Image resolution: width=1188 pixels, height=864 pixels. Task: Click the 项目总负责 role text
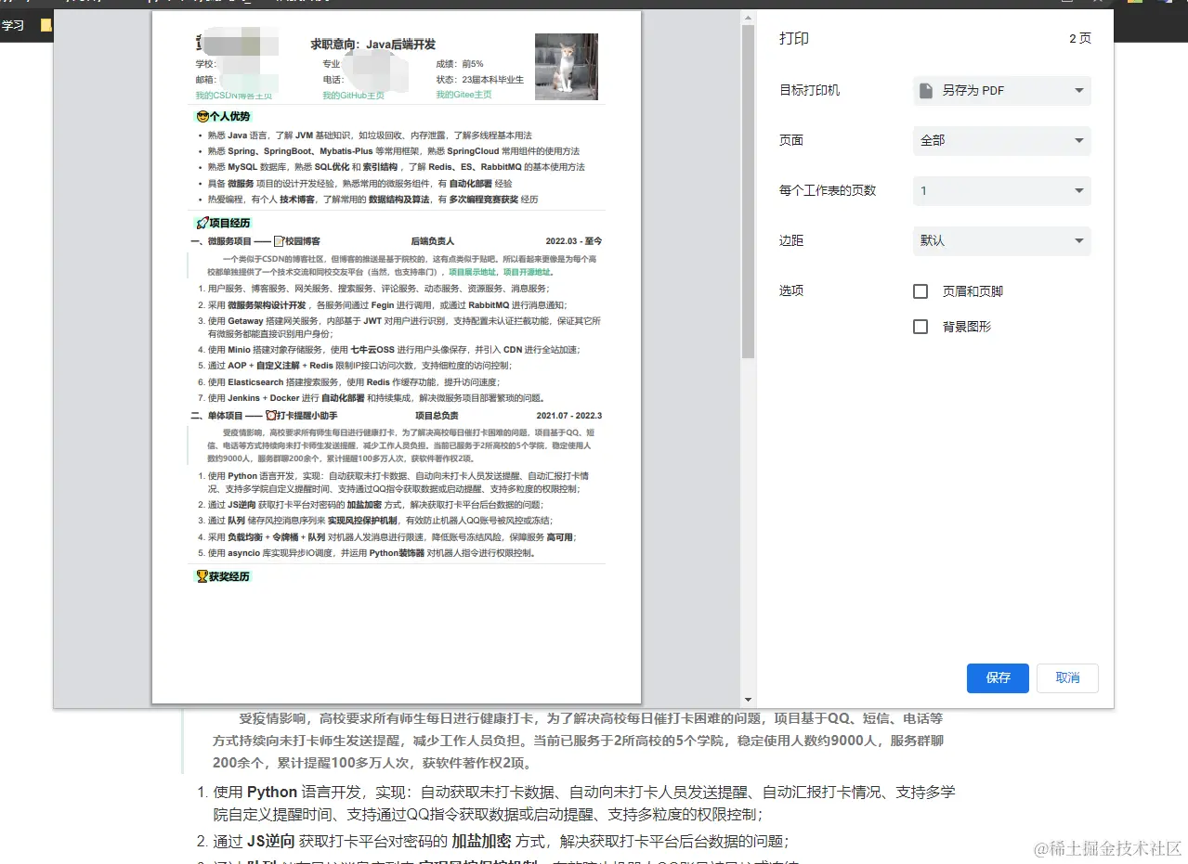coord(436,416)
